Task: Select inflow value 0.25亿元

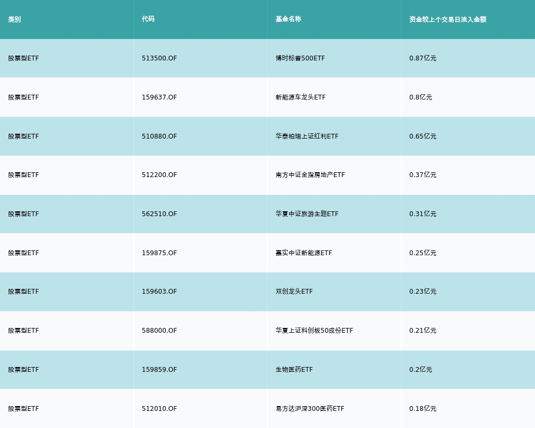Action: pos(423,253)
